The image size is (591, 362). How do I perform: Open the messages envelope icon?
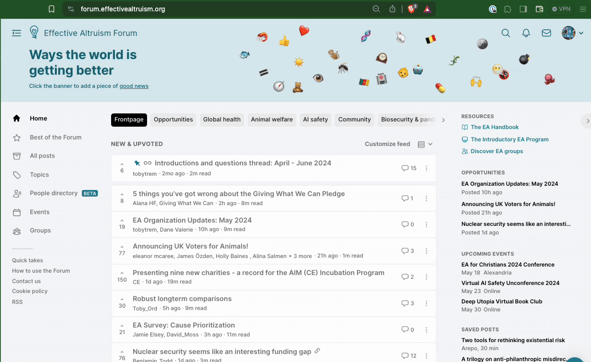[547, 33]
